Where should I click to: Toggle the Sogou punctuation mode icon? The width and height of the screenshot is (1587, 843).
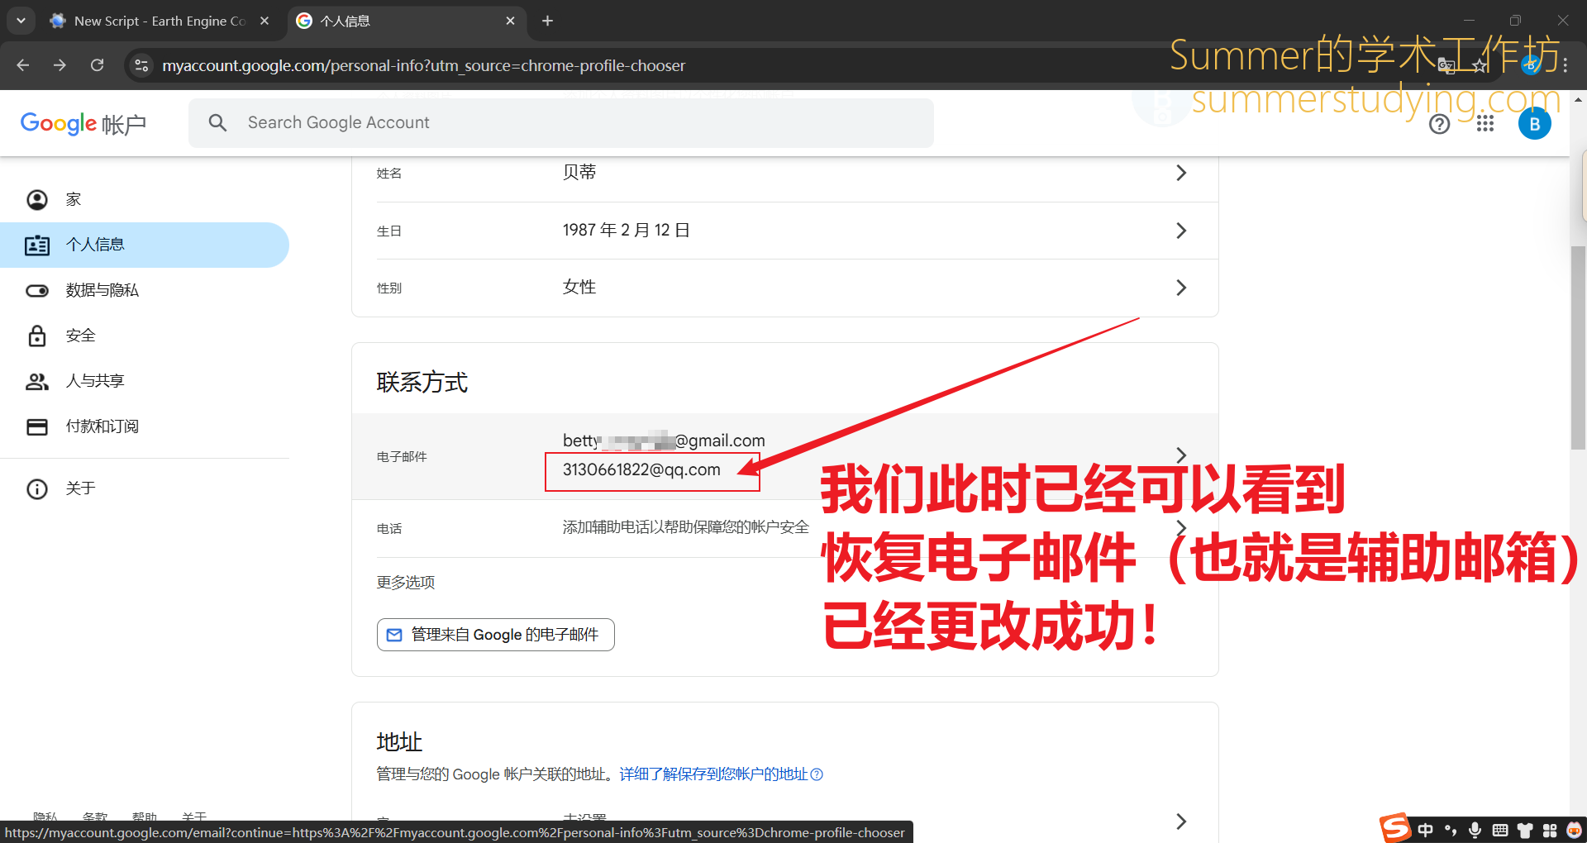click(1451, 830)
